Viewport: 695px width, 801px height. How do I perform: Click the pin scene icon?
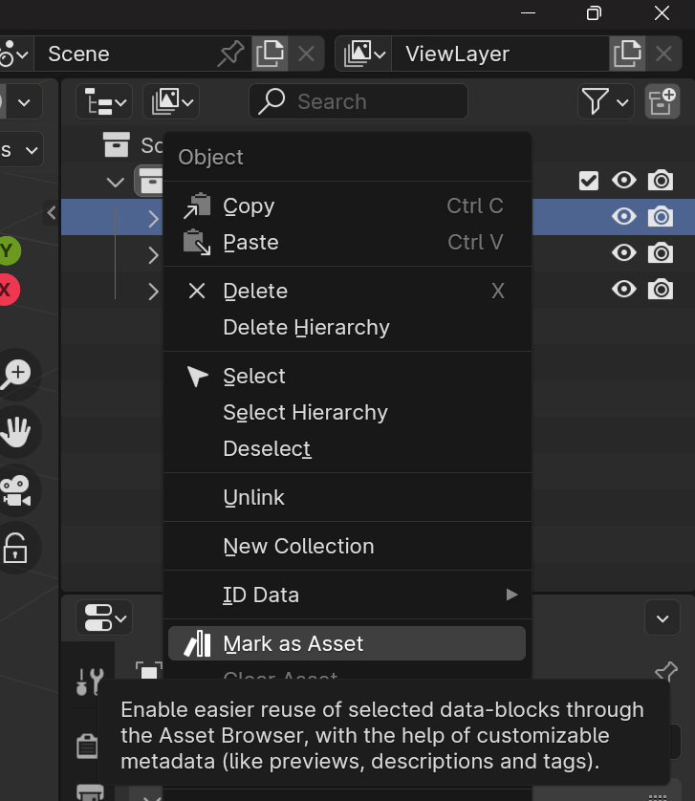[230, 54]
